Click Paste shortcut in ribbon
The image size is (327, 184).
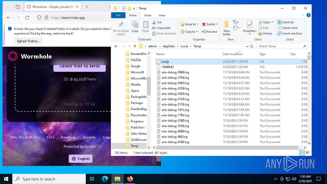tap(164, 33)
